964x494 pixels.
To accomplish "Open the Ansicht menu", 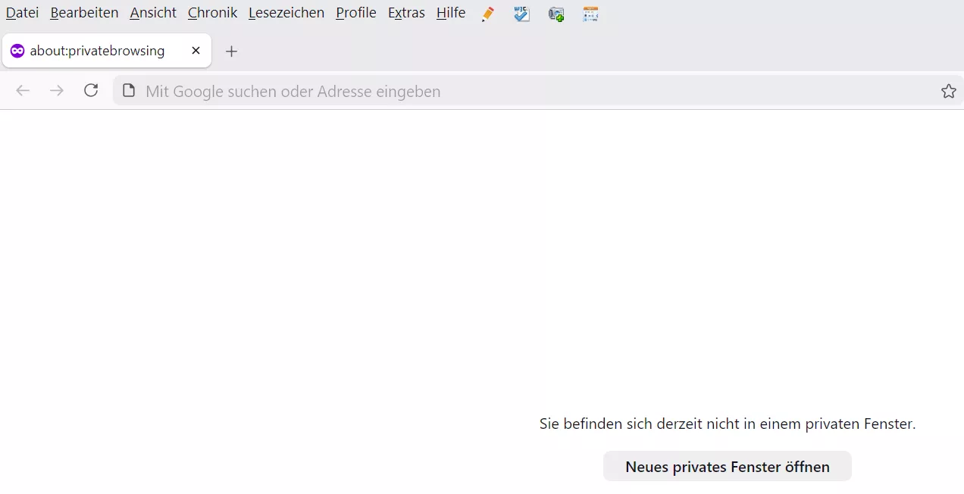I will point(153,13).
